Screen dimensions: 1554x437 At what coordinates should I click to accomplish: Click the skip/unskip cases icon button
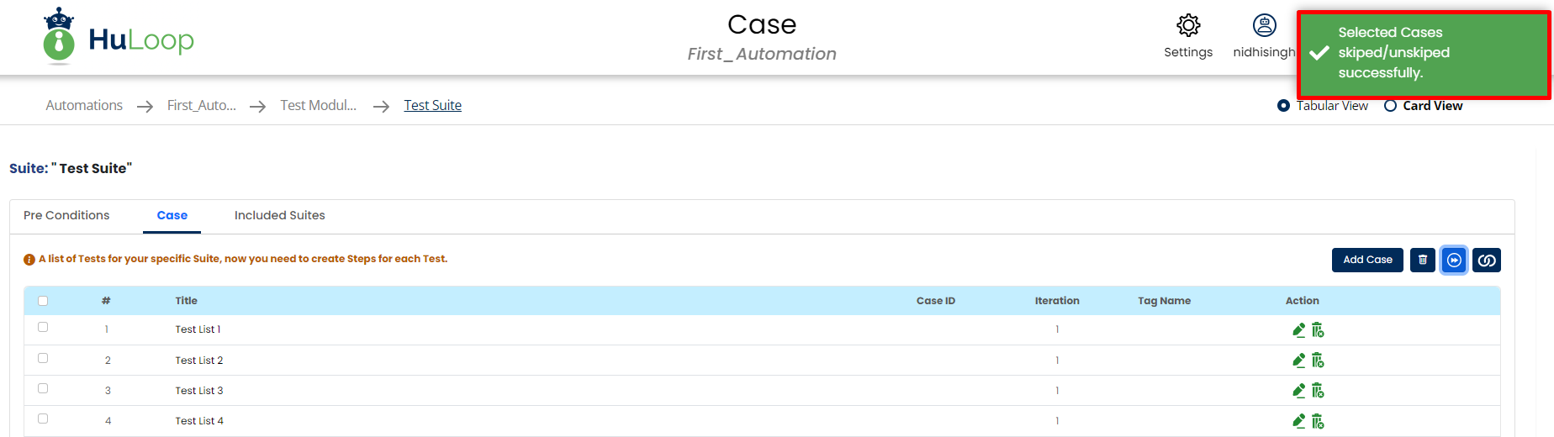click(x=1454, y=261)
